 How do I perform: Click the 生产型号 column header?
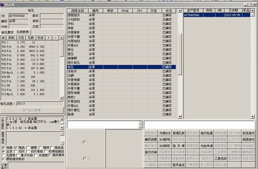[193, 11]
